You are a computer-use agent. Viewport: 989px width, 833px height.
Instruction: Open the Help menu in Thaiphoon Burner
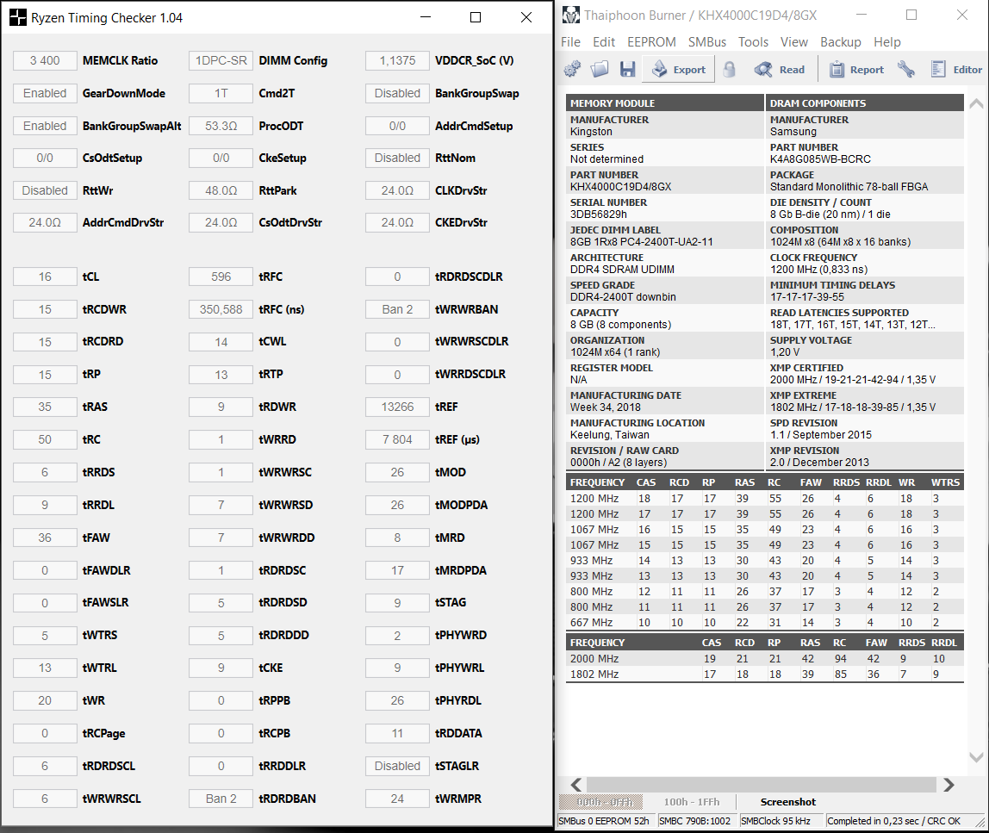[886, 42]
